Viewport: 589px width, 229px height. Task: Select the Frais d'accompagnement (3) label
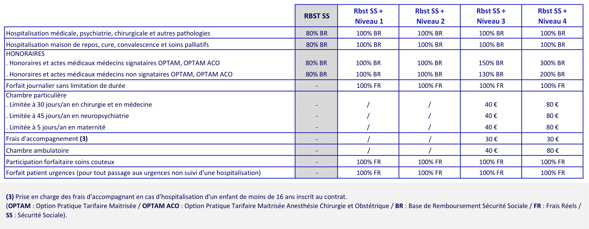tap(47, 139)
